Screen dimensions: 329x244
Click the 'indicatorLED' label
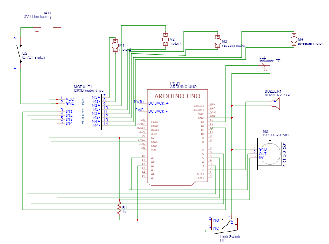point(270,61)
